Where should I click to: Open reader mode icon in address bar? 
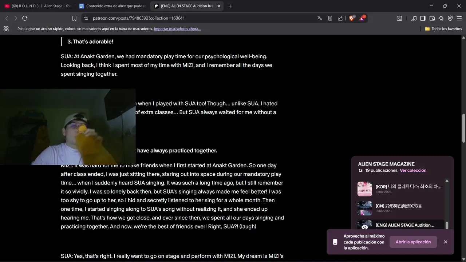coord(330,18)
